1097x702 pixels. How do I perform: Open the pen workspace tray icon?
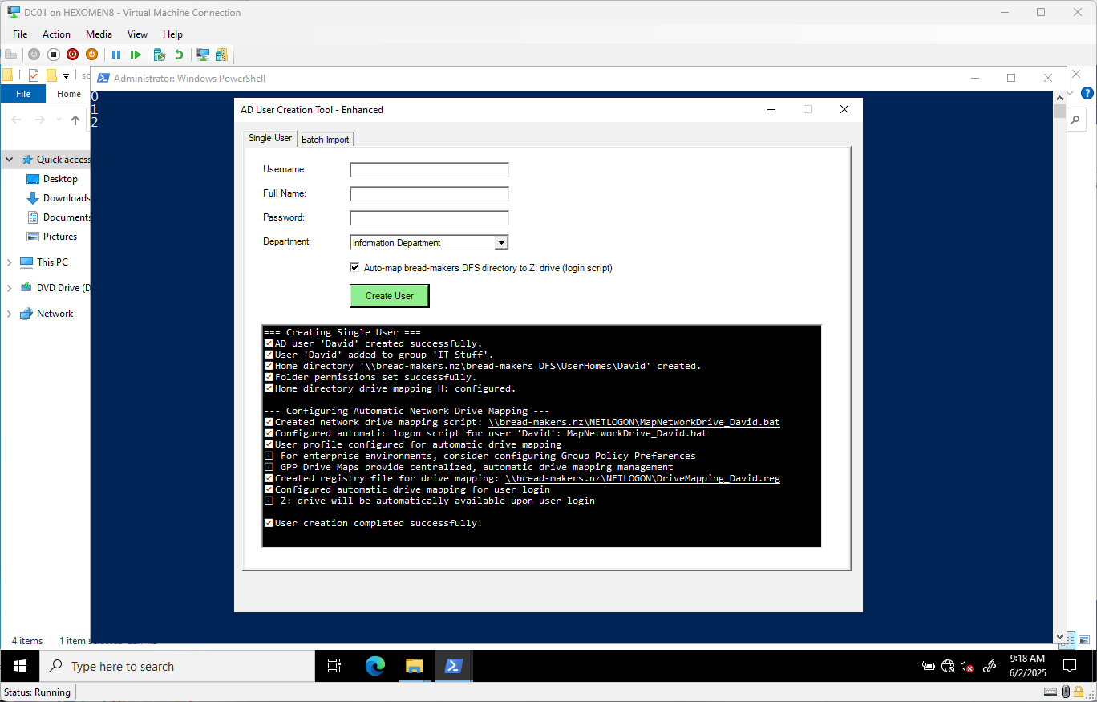pos(990,666)
